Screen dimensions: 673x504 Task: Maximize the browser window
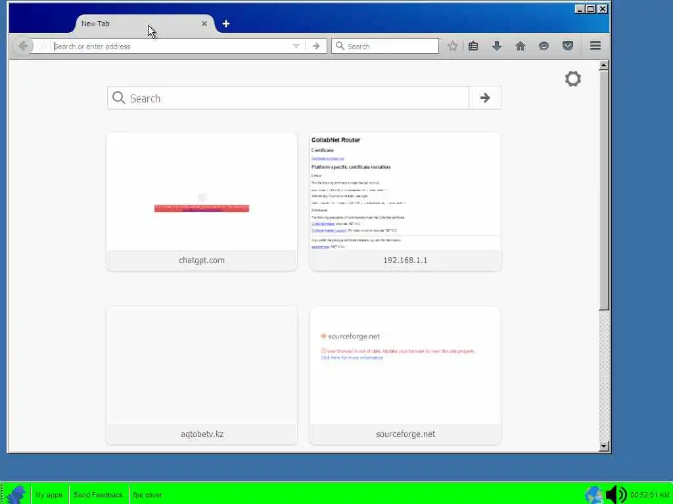pos(591,9)
